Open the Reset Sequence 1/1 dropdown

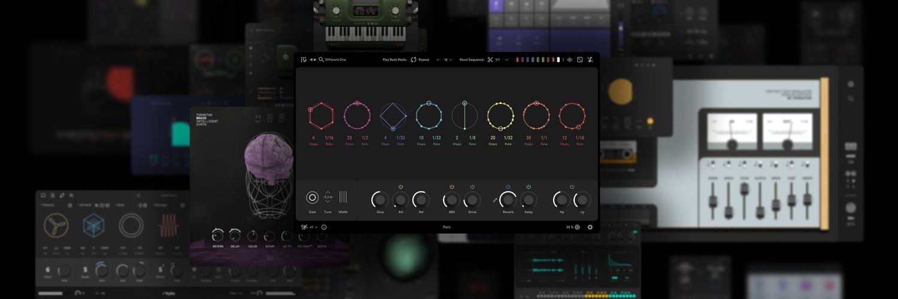(502, 60)
